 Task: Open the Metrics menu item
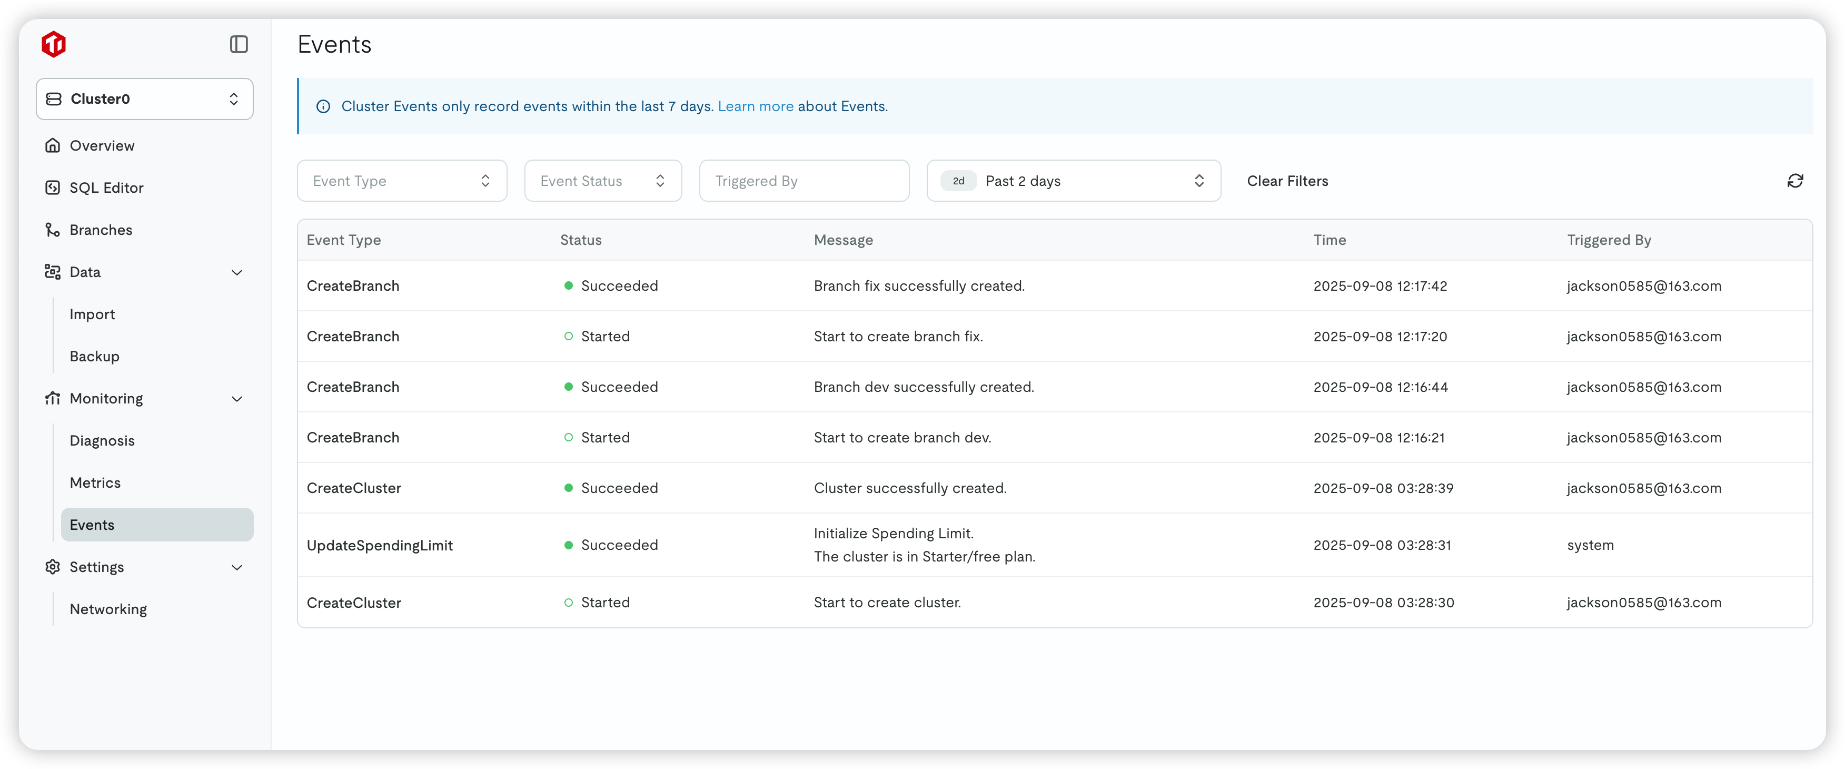95,483
